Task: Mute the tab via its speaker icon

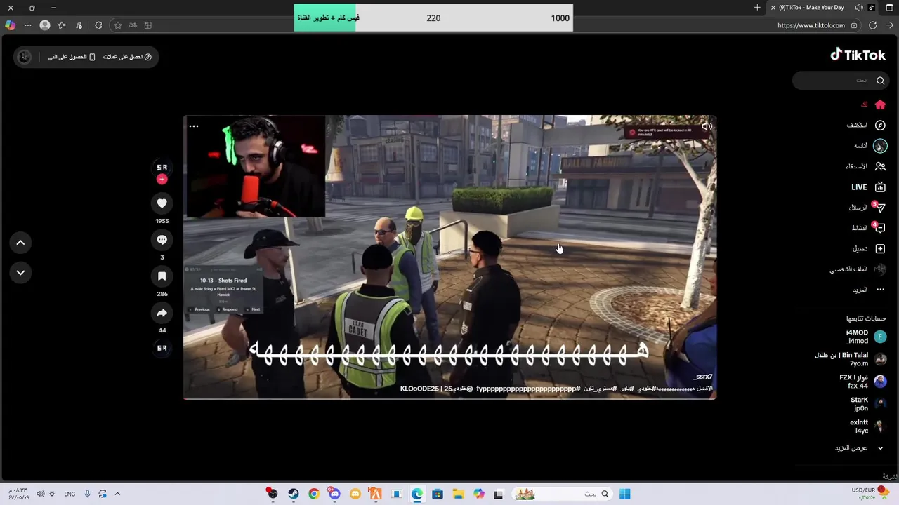Action: [859, 8]
